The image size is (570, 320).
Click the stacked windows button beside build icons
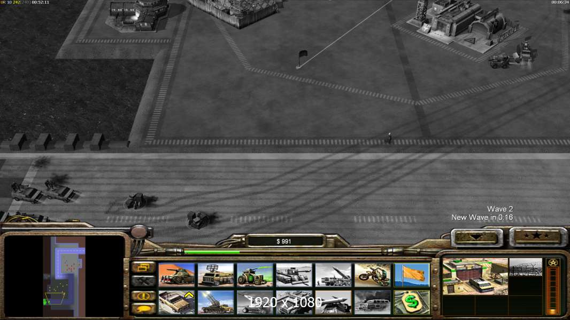144,267
